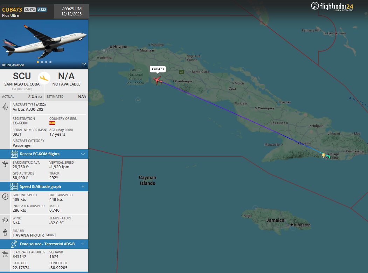Viewport: 368px width, 273px height.
Task: Click the landing plane icon between SCU and N/A
Action: pyautogui.click(x=44, y=78)
